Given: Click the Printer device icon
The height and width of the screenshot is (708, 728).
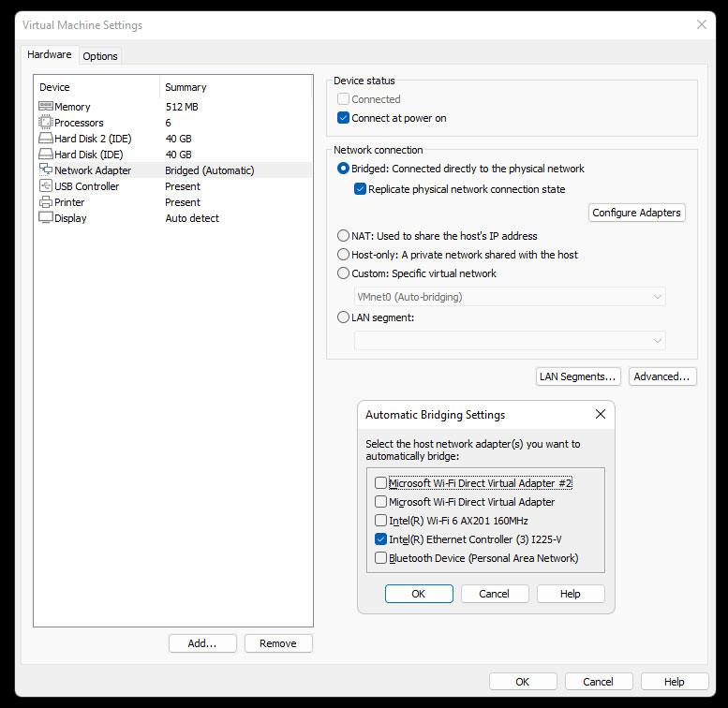Looking at the screenshot, I should point(46,202).
